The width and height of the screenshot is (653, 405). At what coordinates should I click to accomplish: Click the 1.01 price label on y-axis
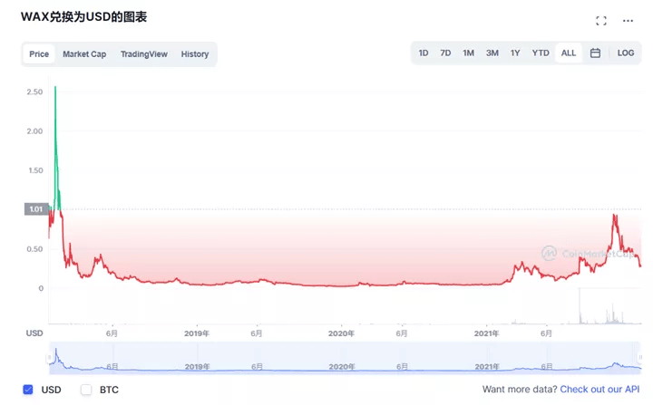(x=36, y=209)
